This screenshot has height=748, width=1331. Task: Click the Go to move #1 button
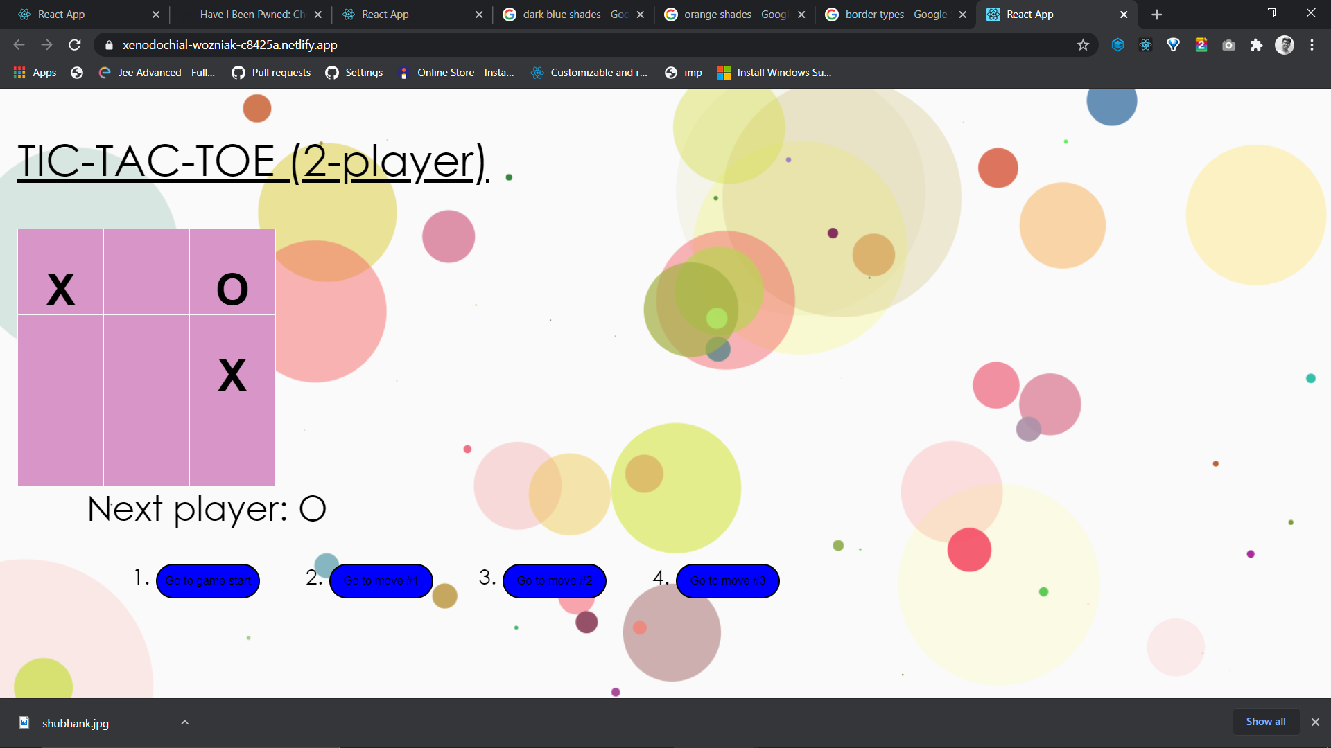point(381,580)
